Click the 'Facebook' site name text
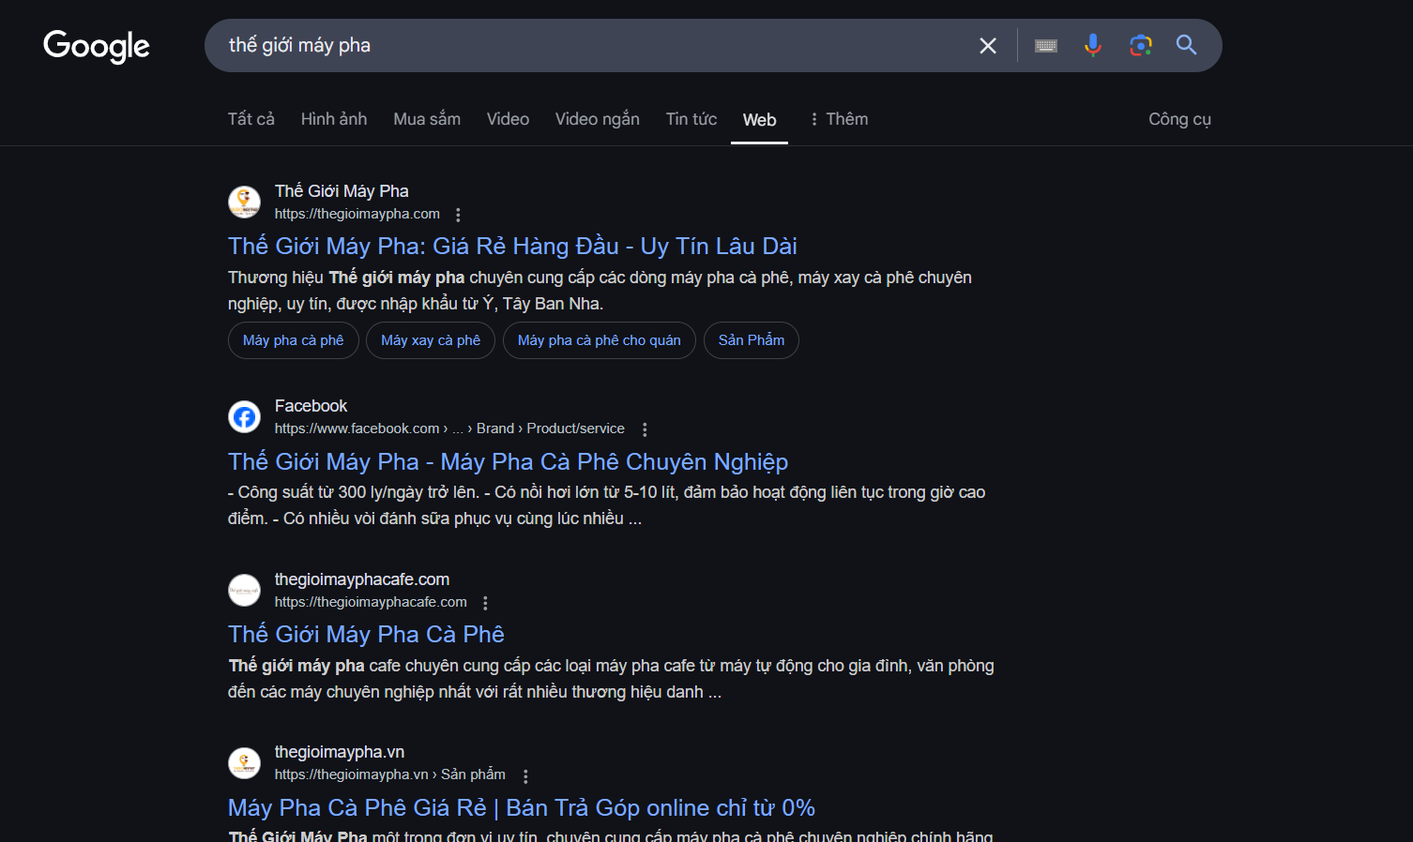This screenshot has width=1413, height=842. tap(311, 406)
